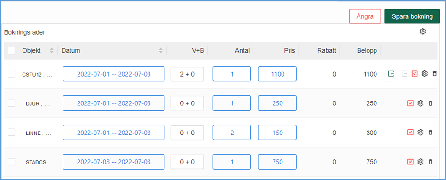Open gear settings for the DJUR row
446x180 pixels.
click(x=421, y=103)
